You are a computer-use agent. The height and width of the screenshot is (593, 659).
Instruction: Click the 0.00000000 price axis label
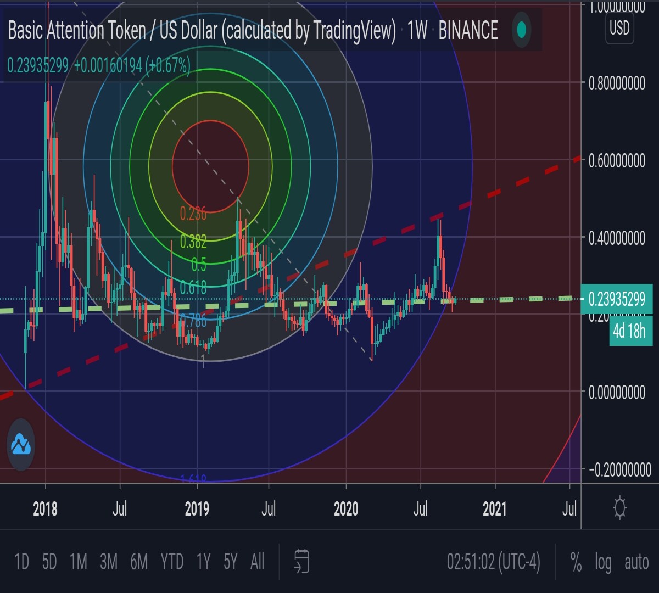point(617,393)
